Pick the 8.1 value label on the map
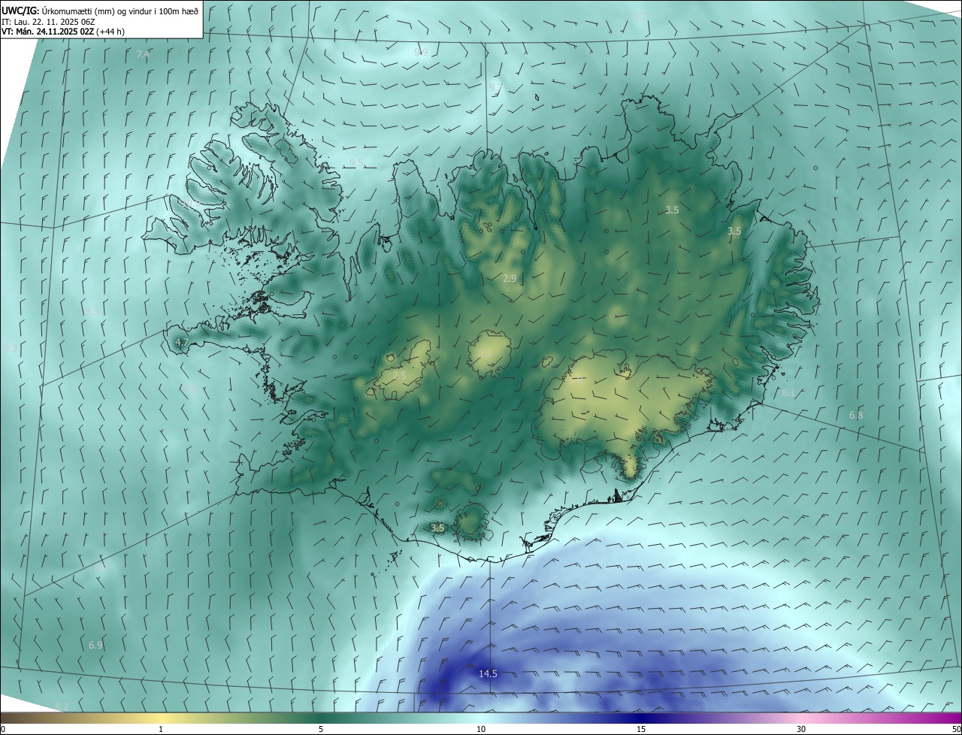 pyautogui.click(x=788, y=393)
